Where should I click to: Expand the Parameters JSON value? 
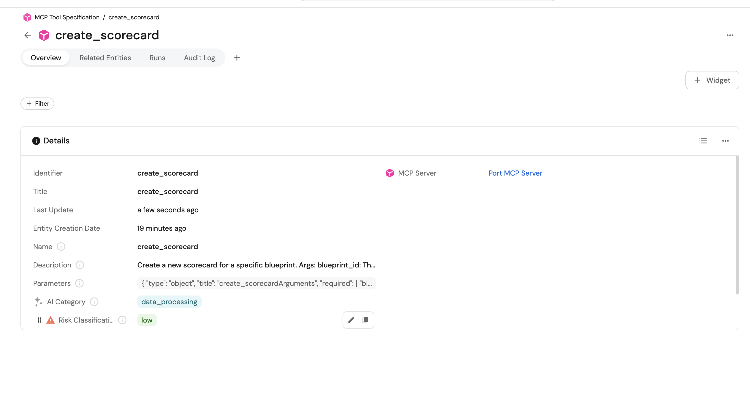256,283
